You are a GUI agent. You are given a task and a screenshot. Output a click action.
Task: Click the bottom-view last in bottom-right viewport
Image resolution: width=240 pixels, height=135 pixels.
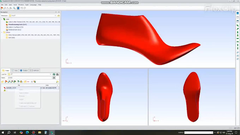(x=192, y=97)
